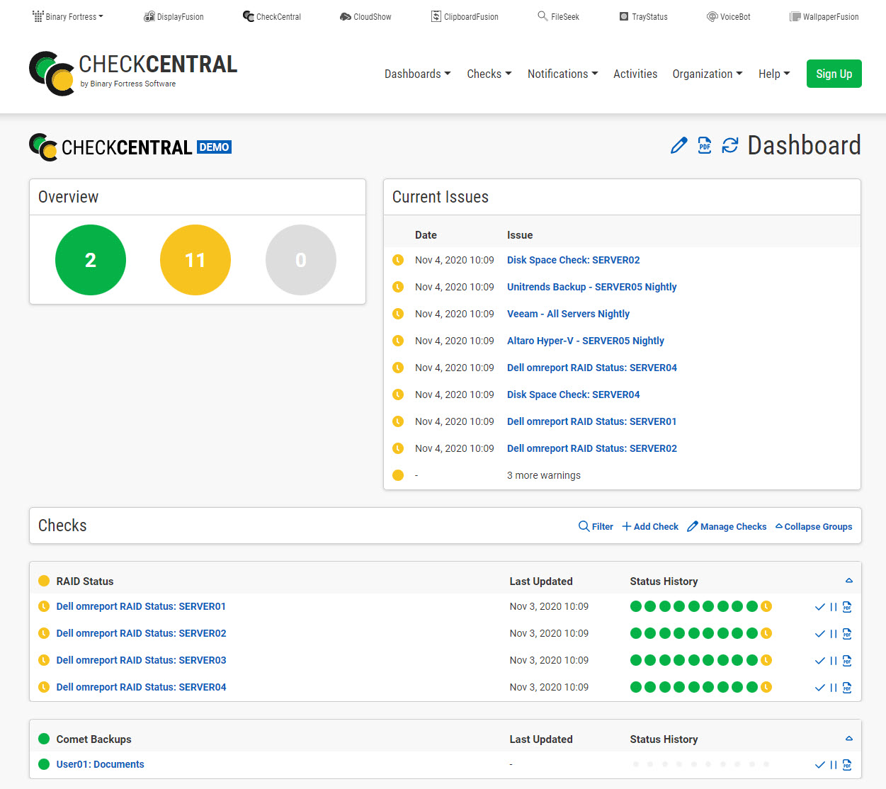Screen dimensions: 886x789
Task: Click the CheckCentral logo in header
Action: [x=133, y=73]
